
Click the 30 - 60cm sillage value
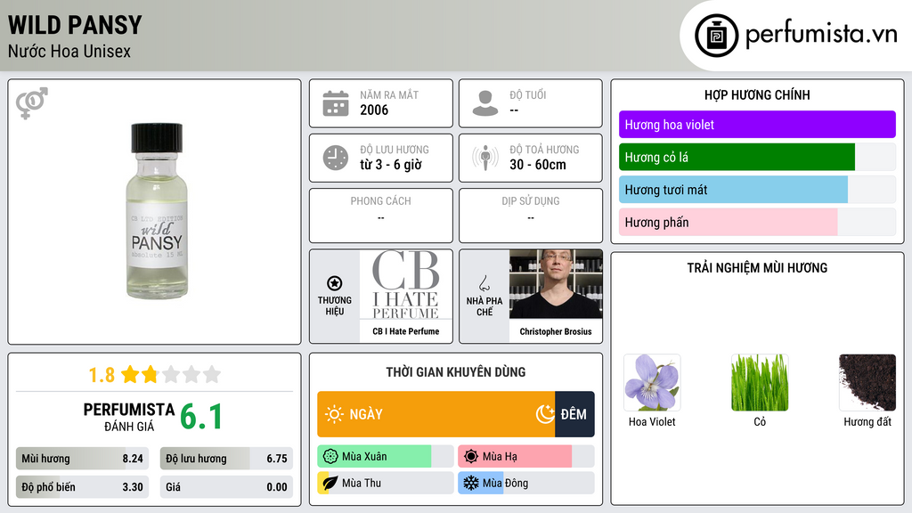pyautogui.click(x=538, y=165)
